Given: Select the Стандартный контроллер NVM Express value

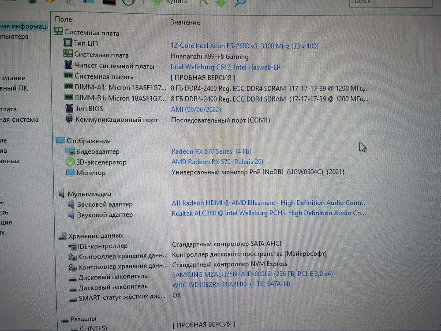Looking at the screenshot, I should click(230, 264).
